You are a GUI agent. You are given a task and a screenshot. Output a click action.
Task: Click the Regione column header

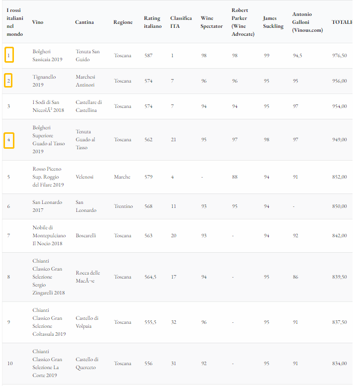coord(123,22)
